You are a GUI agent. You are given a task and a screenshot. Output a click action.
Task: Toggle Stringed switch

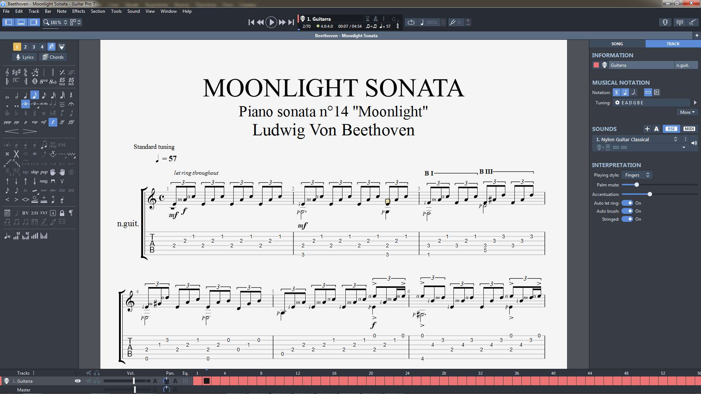627,219
